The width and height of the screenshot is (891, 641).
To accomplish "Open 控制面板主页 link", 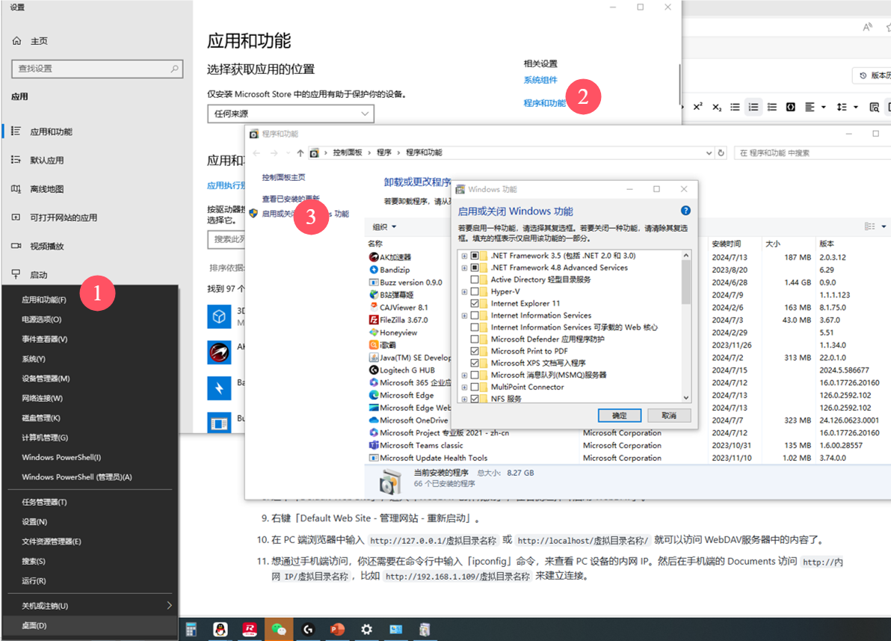I will [x=283, y=177].
